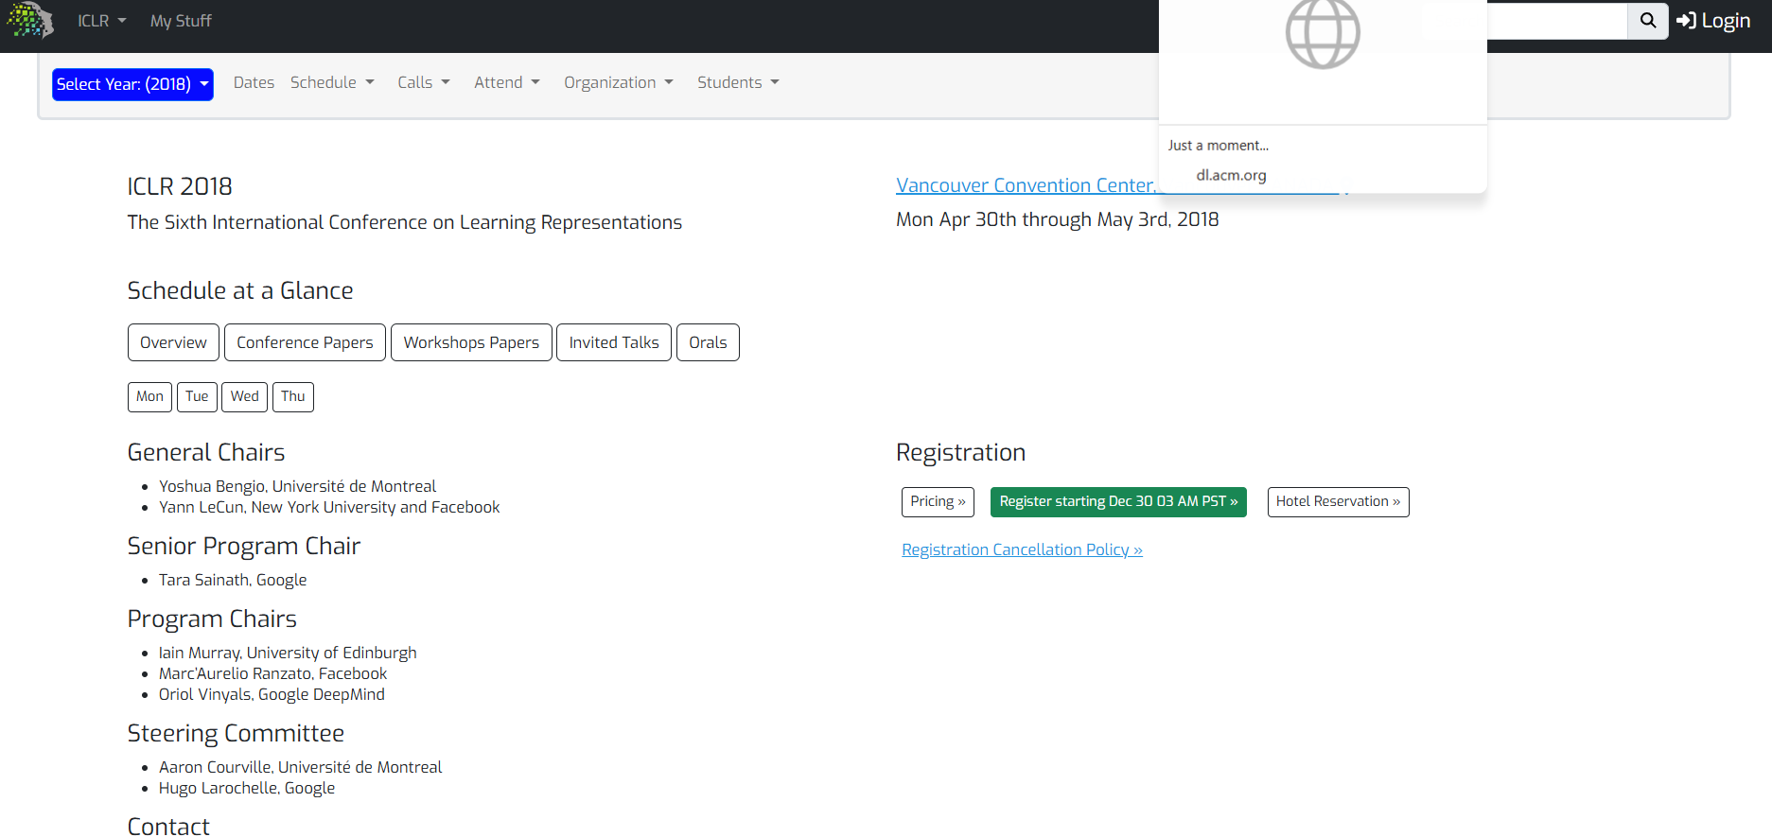The image size is (1772, 837).
Task: Click the globe icon in dl.acm.org preview
Action: [x=1323, y=32]
